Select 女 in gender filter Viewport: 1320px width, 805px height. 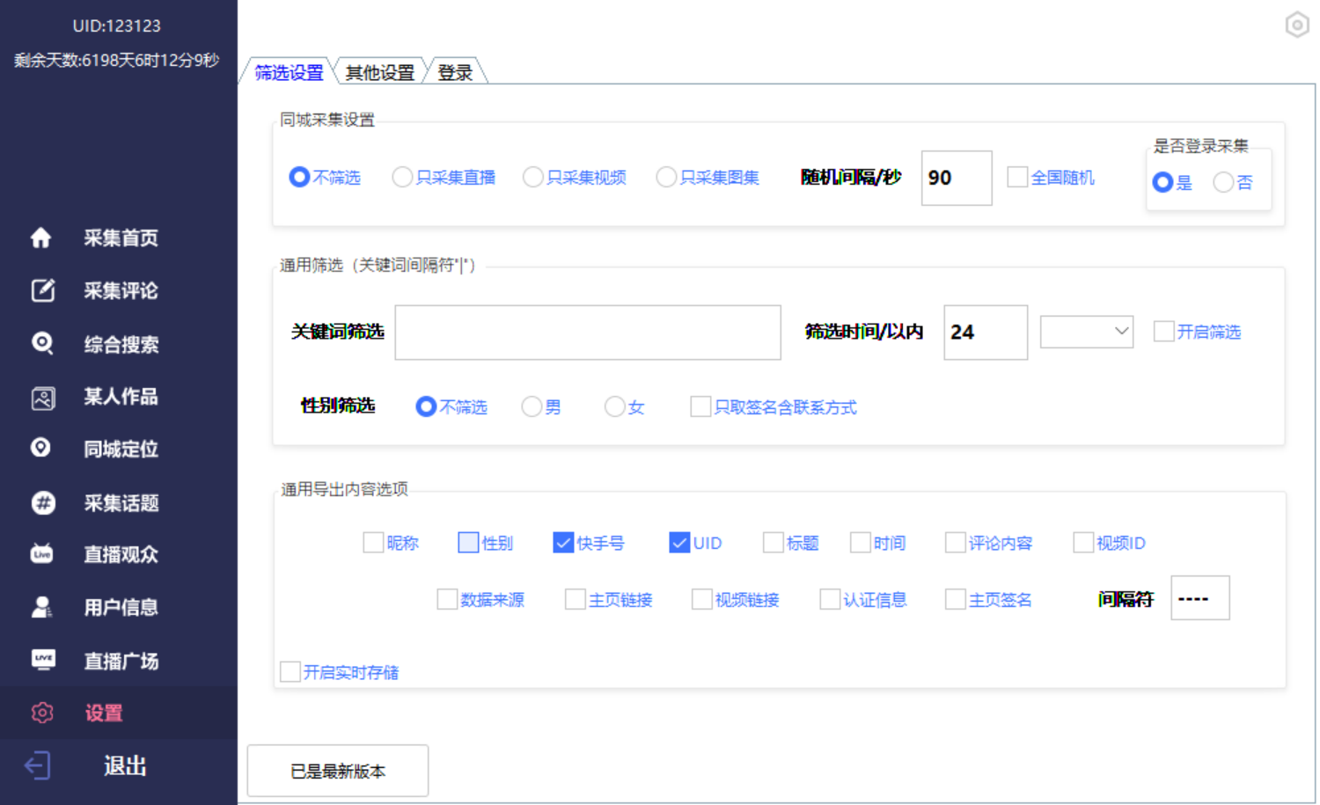tap(614, 406)
